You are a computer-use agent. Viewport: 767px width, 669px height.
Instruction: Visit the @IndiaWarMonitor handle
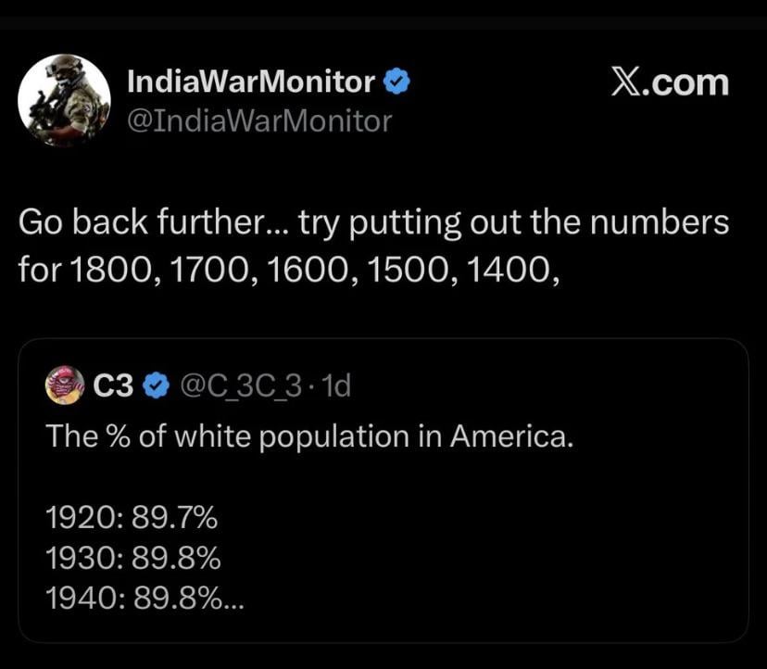pyautogui.click(x=258, y=120)
